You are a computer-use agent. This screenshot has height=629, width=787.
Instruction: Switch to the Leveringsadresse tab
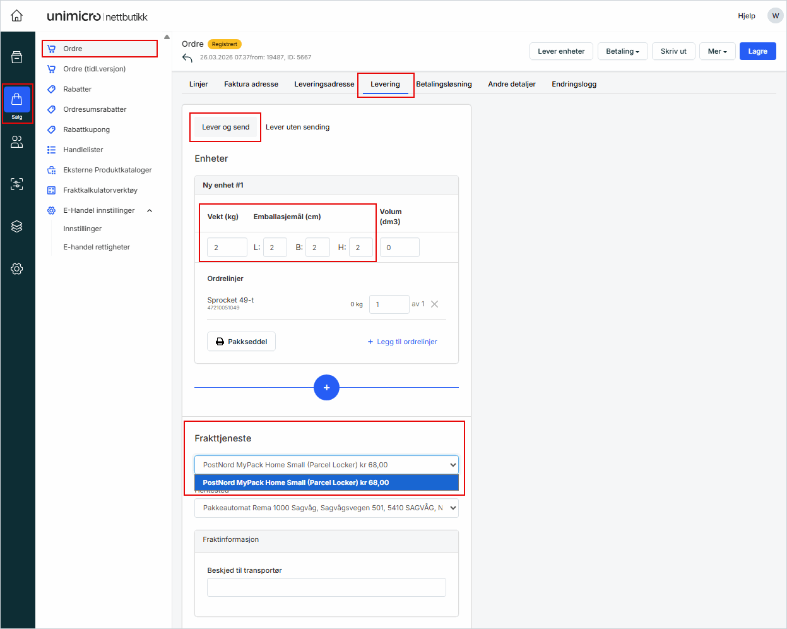[x=324, y=84]
